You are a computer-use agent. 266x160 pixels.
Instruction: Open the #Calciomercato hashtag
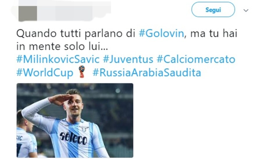coord(196,59)
